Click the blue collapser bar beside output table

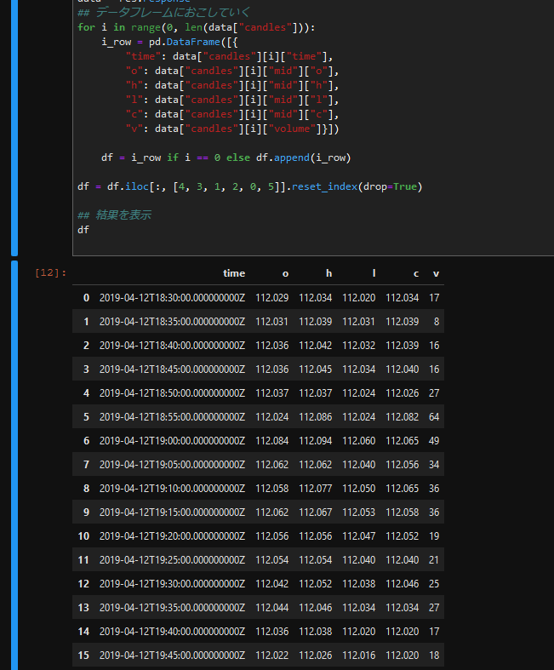coord(14,465)
